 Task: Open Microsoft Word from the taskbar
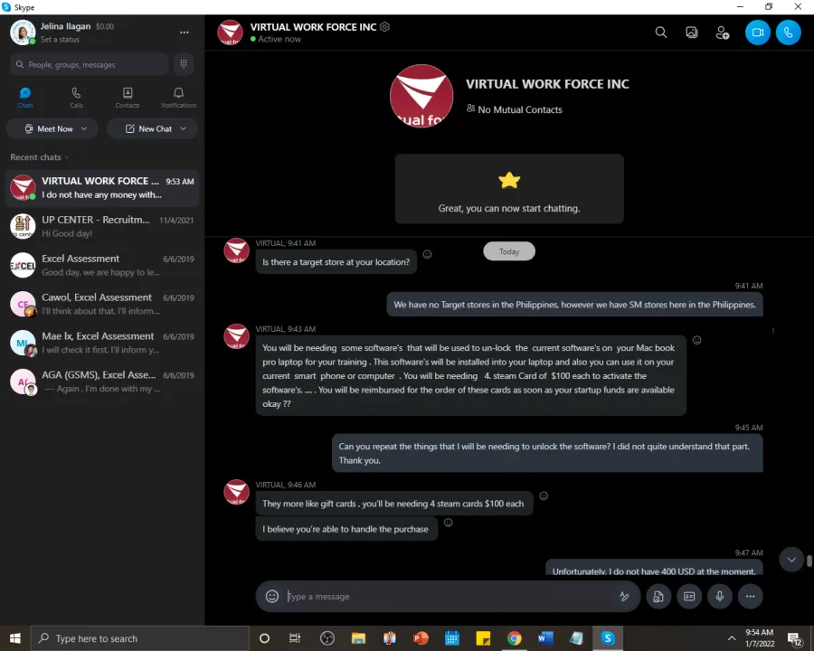(x=545, y=638)
